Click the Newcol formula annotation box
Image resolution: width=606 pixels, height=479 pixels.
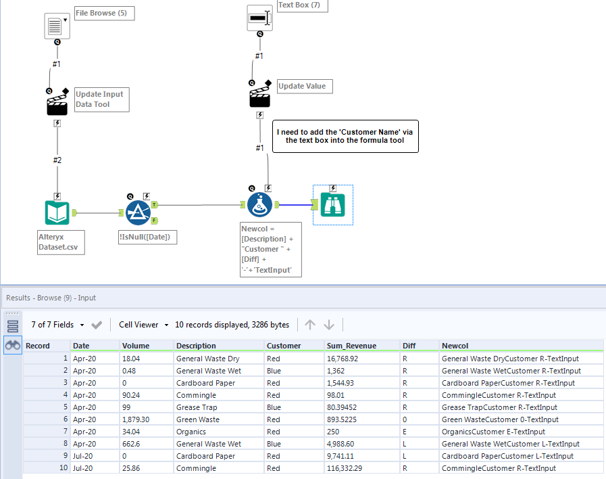[x=270, y=249]
